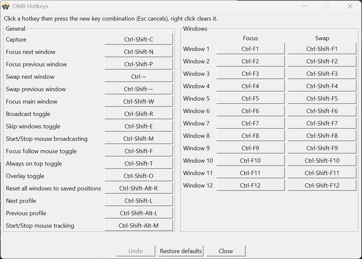Click the 'Capture' label text
This screenshot has height=259, width=362.
click(x=16, y=40)
